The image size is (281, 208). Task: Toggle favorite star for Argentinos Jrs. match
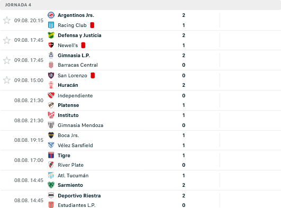coord(7,20)
